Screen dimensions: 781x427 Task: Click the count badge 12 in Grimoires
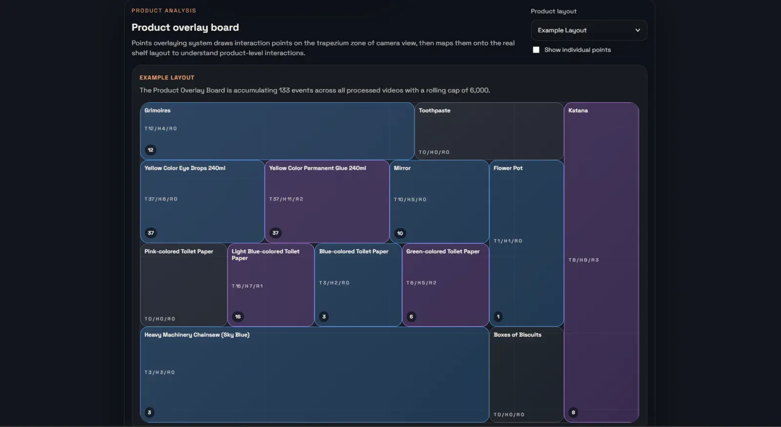tap(150, 150)
